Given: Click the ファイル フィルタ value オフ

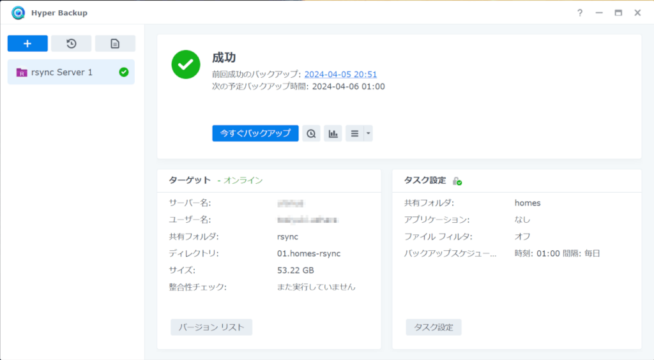Looking at the screenshot, I should (522, 237).
